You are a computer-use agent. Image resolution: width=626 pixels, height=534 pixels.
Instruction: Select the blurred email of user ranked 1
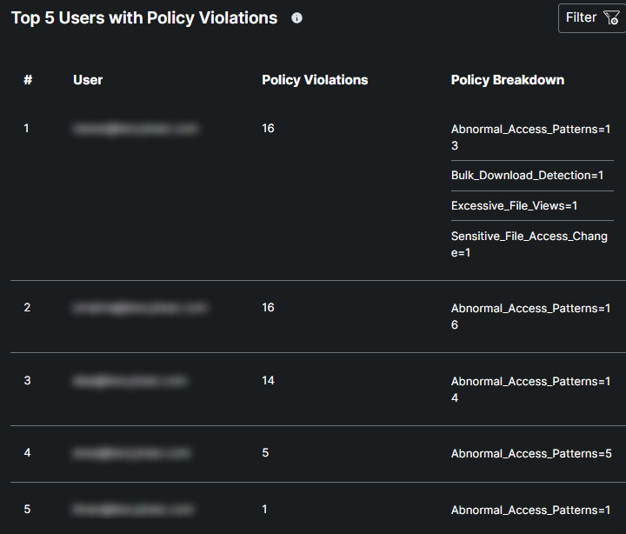[136, 129]
